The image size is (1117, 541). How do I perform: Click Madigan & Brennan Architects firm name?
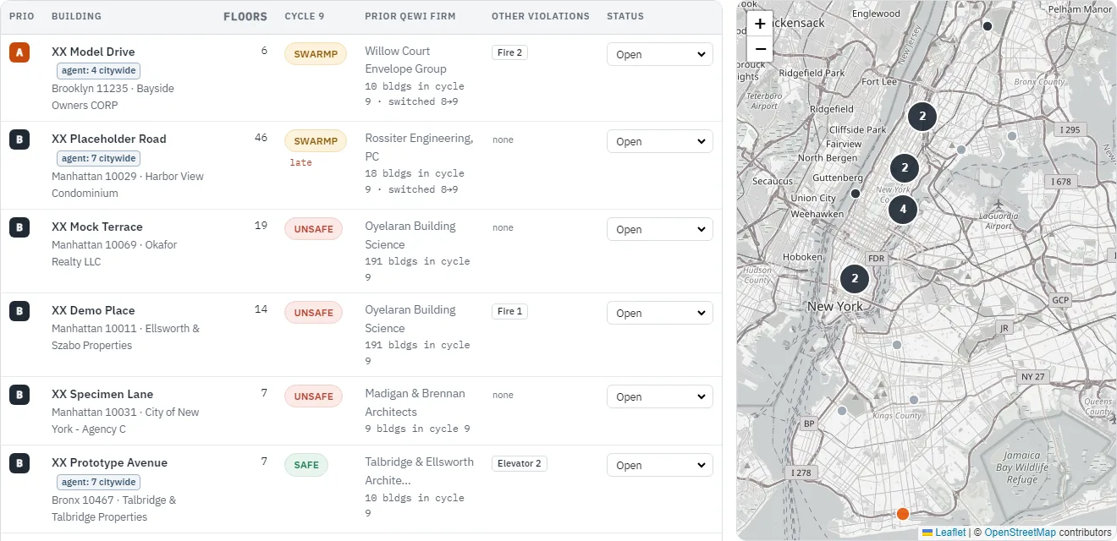(415, 402)
